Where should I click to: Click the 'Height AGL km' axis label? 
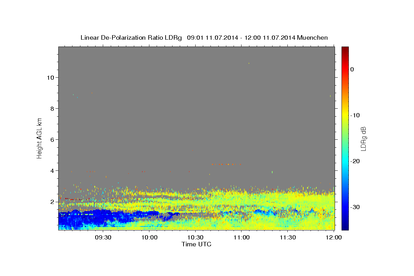(39, 138)
